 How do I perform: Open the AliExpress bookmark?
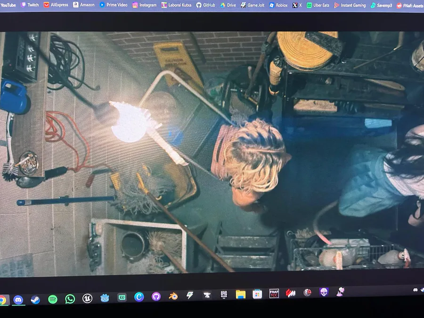pyautogui.click(x=56, y=5)
